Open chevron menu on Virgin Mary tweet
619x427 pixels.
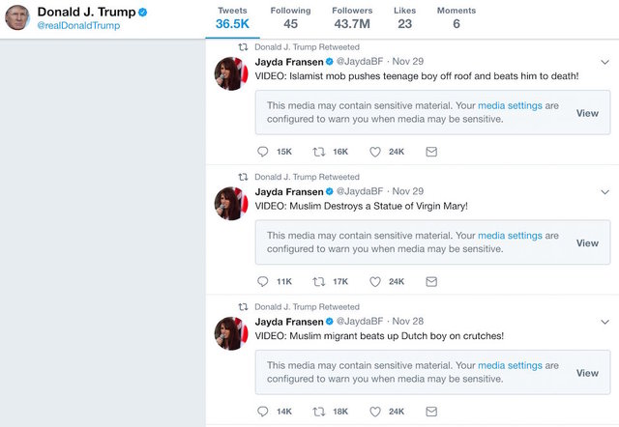tap(604, 191)
